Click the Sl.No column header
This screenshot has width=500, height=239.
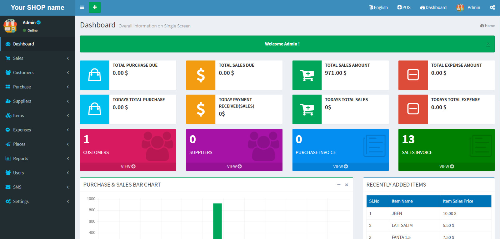[x=377, y=201]
